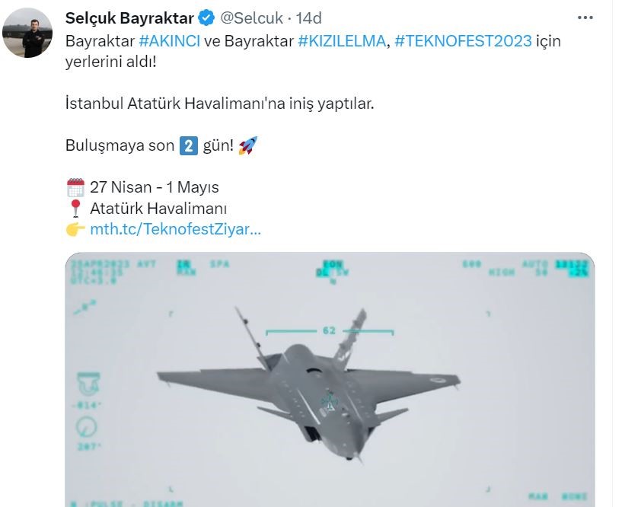Click the camera gimbal icon in video HUD
The height and width of the screenshot is (507, 625).
coord(88,384)
